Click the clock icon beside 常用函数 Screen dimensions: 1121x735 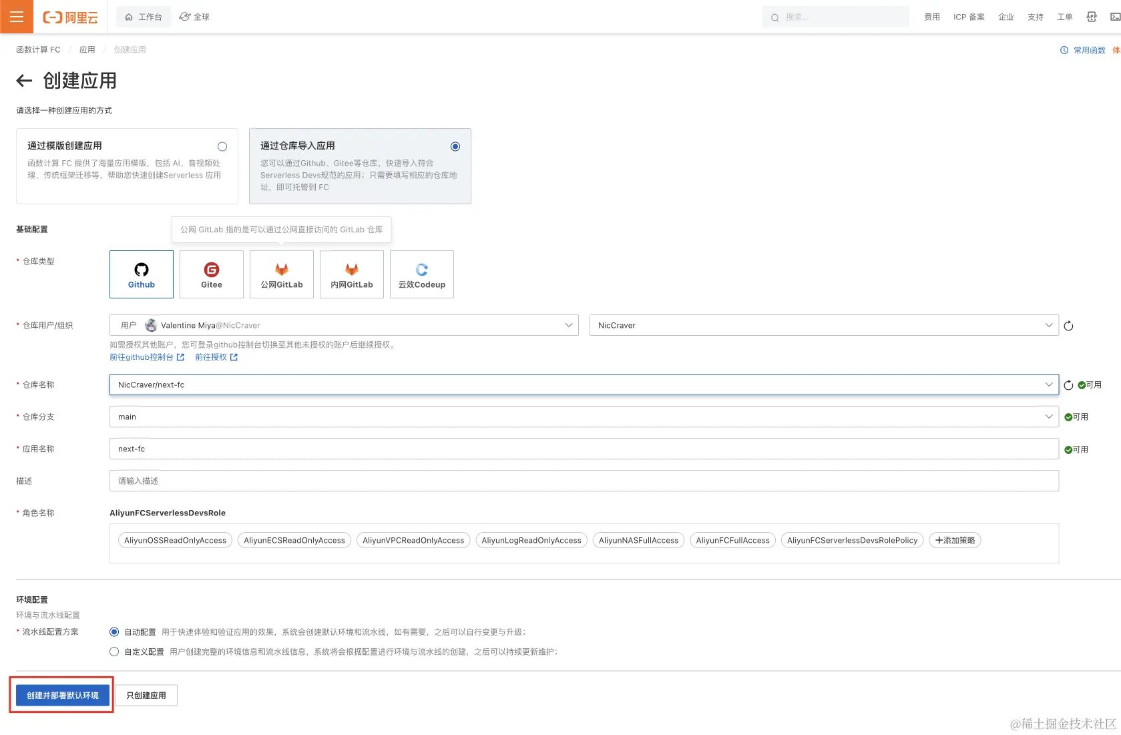pyautogui.click(x=1064, y=50)
